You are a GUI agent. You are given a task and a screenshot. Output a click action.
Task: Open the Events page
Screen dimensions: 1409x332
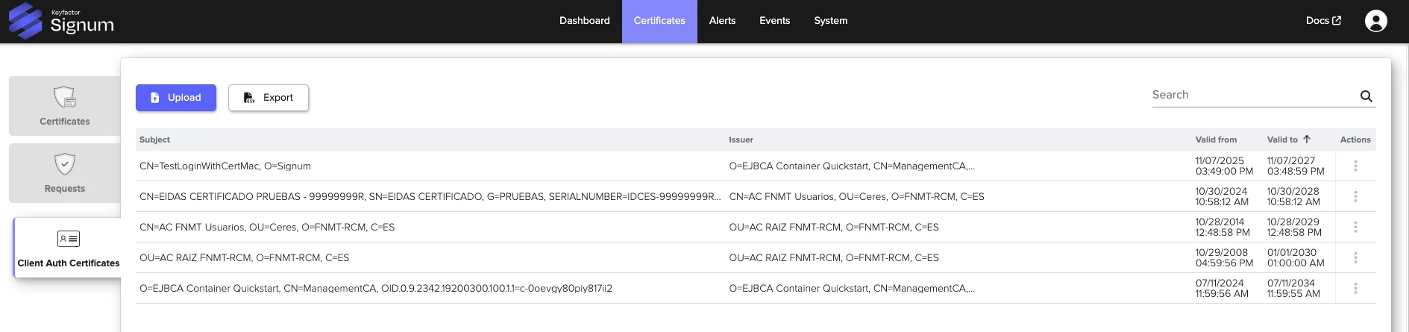click(774, 21)
